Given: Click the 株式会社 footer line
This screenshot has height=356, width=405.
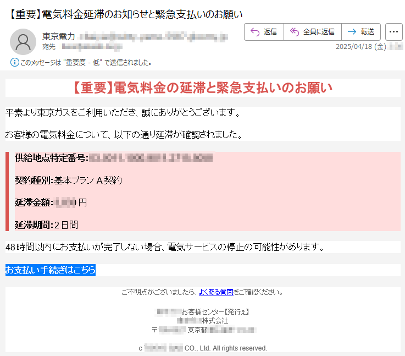Looking at the screenshot, I should (203, 321).
